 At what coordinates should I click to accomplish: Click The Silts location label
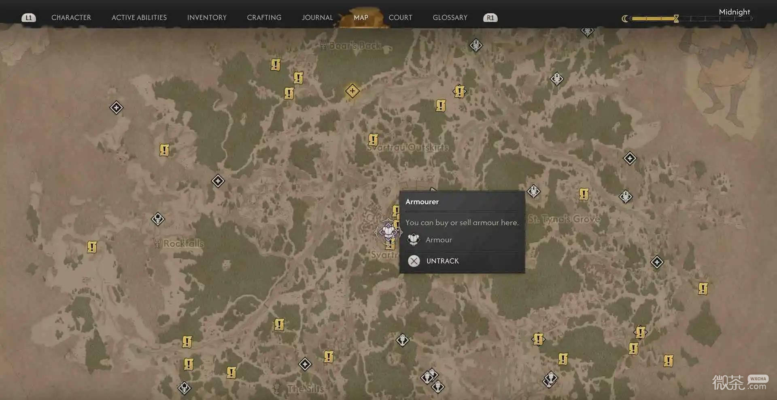(306, 389)
